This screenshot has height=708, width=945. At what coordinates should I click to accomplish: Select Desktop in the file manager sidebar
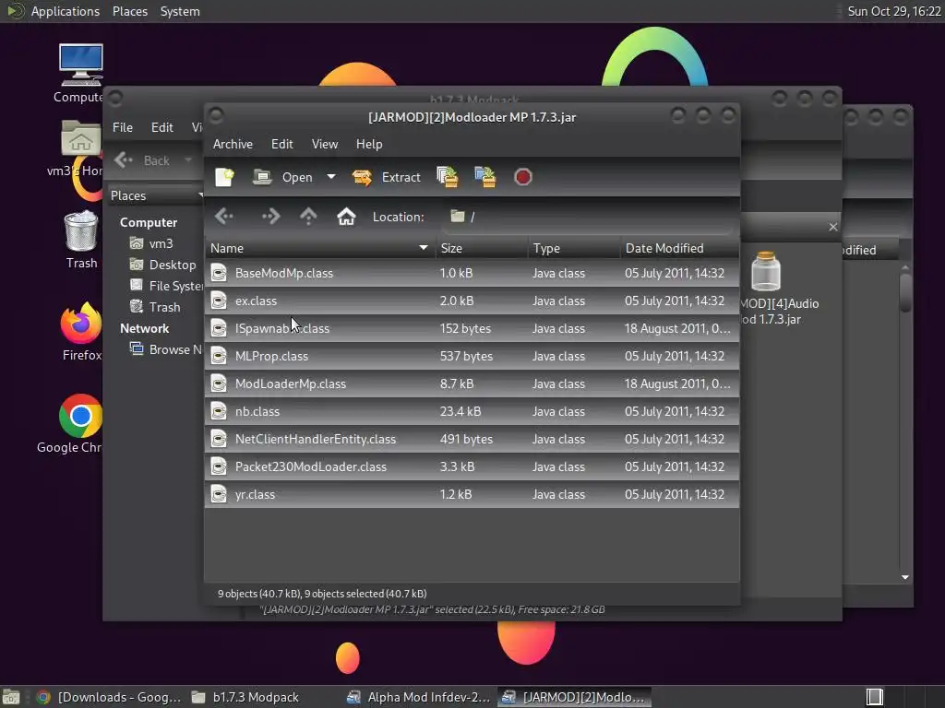pos(162,265)
